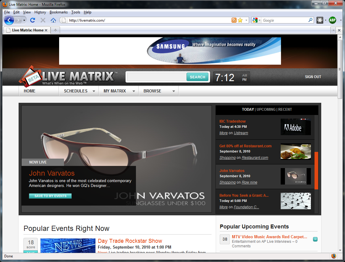Image resolution: width=345 pixels, height=262 pixels.
Task: Click the page icon in address bar
Action: tap(64, 20)
